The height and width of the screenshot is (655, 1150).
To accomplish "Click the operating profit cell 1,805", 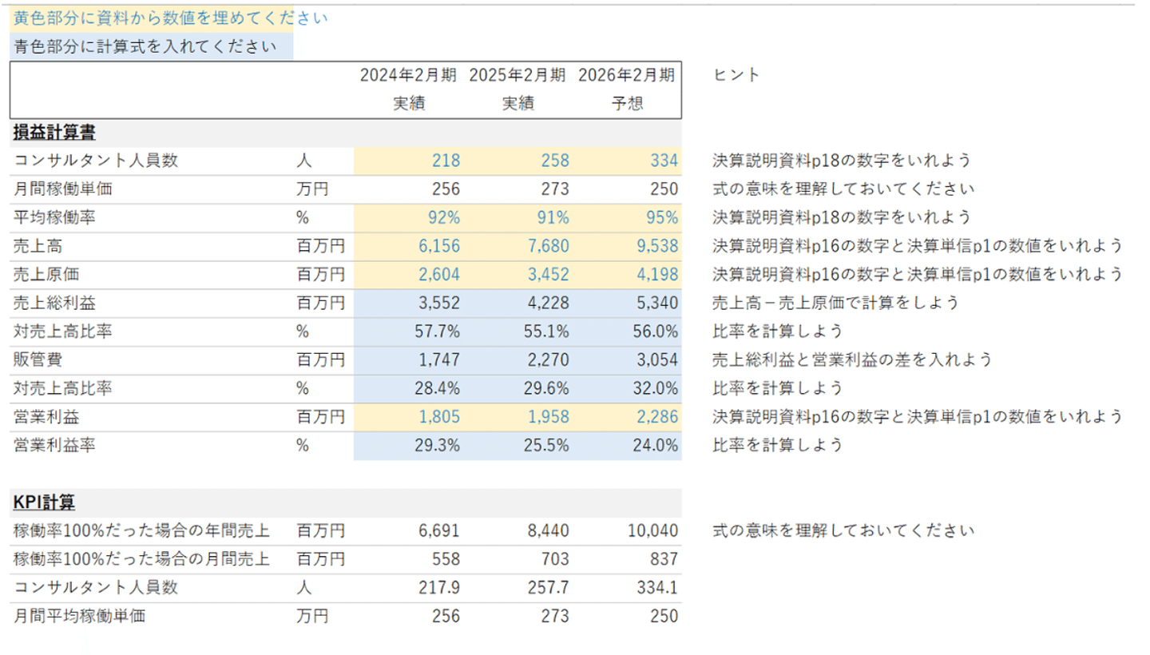I will 408,417.
